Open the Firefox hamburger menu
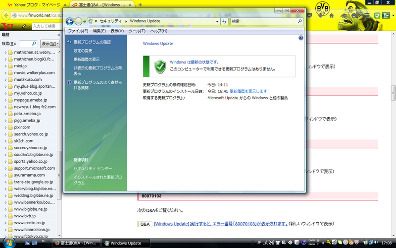The width and height of the screenshot is (396, 248). click(367, 16)
